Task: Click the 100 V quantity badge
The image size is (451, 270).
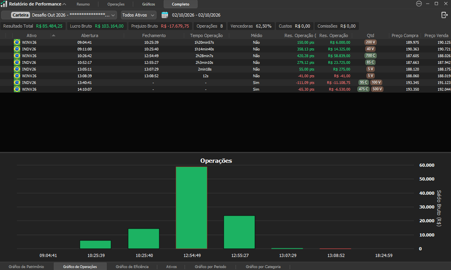Action: coord(376,82)
